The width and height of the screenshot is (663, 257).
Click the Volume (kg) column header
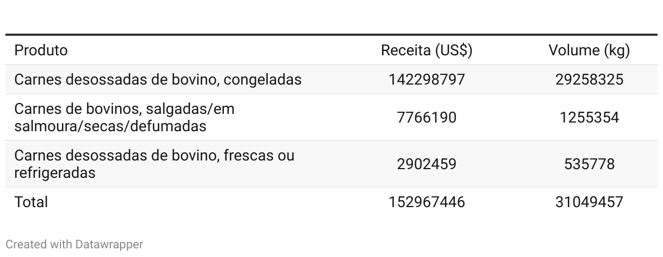589,50
